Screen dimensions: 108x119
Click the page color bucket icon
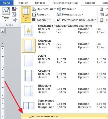[102, 14]
